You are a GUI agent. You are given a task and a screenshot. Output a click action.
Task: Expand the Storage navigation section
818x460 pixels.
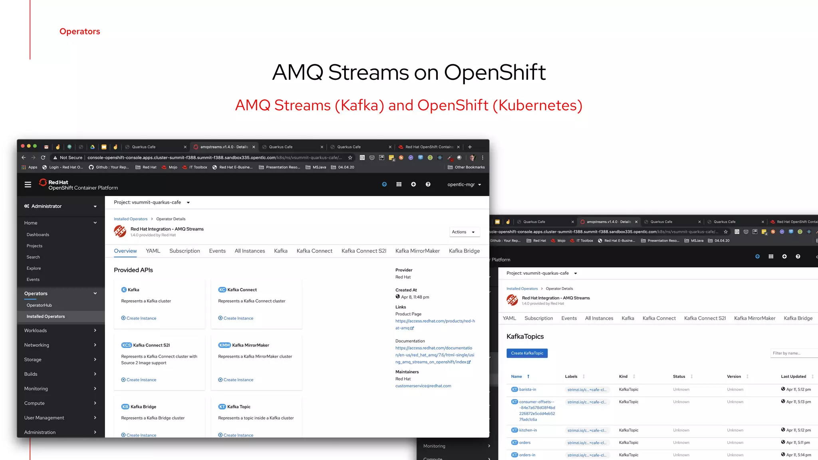click(x=61, y=359)
